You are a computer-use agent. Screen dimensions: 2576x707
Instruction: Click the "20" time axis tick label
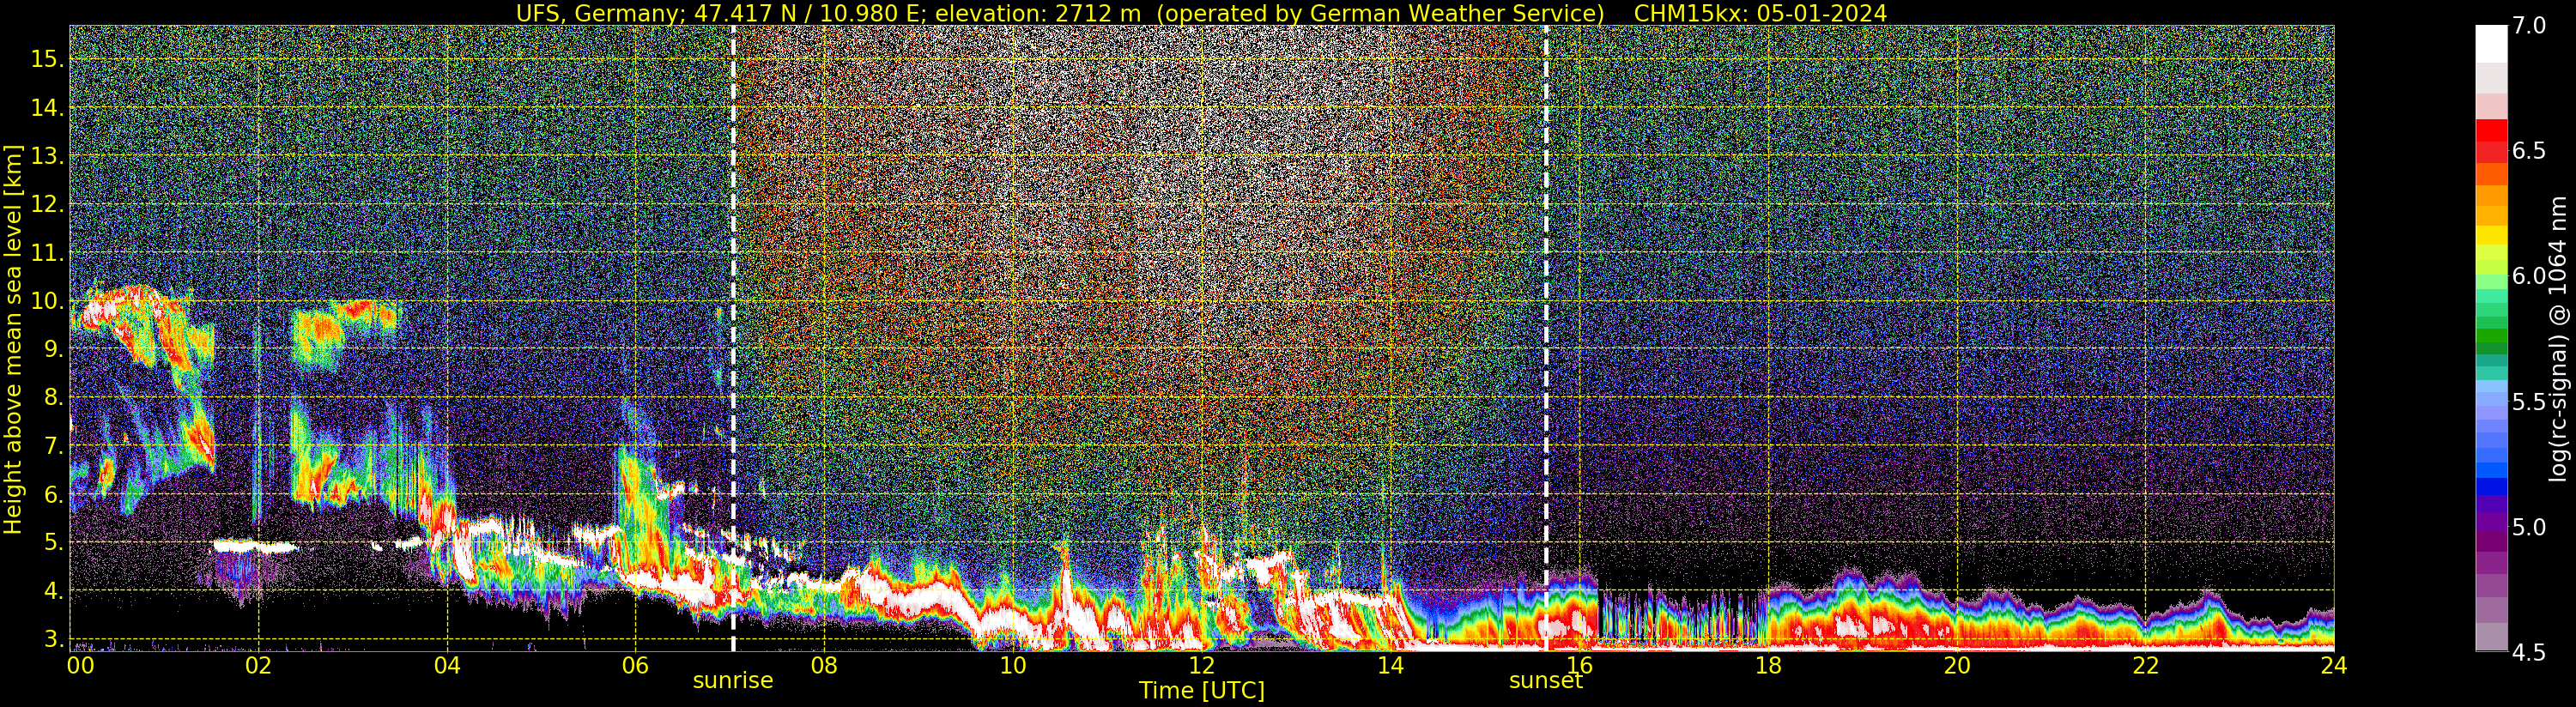click(1956, 665)
